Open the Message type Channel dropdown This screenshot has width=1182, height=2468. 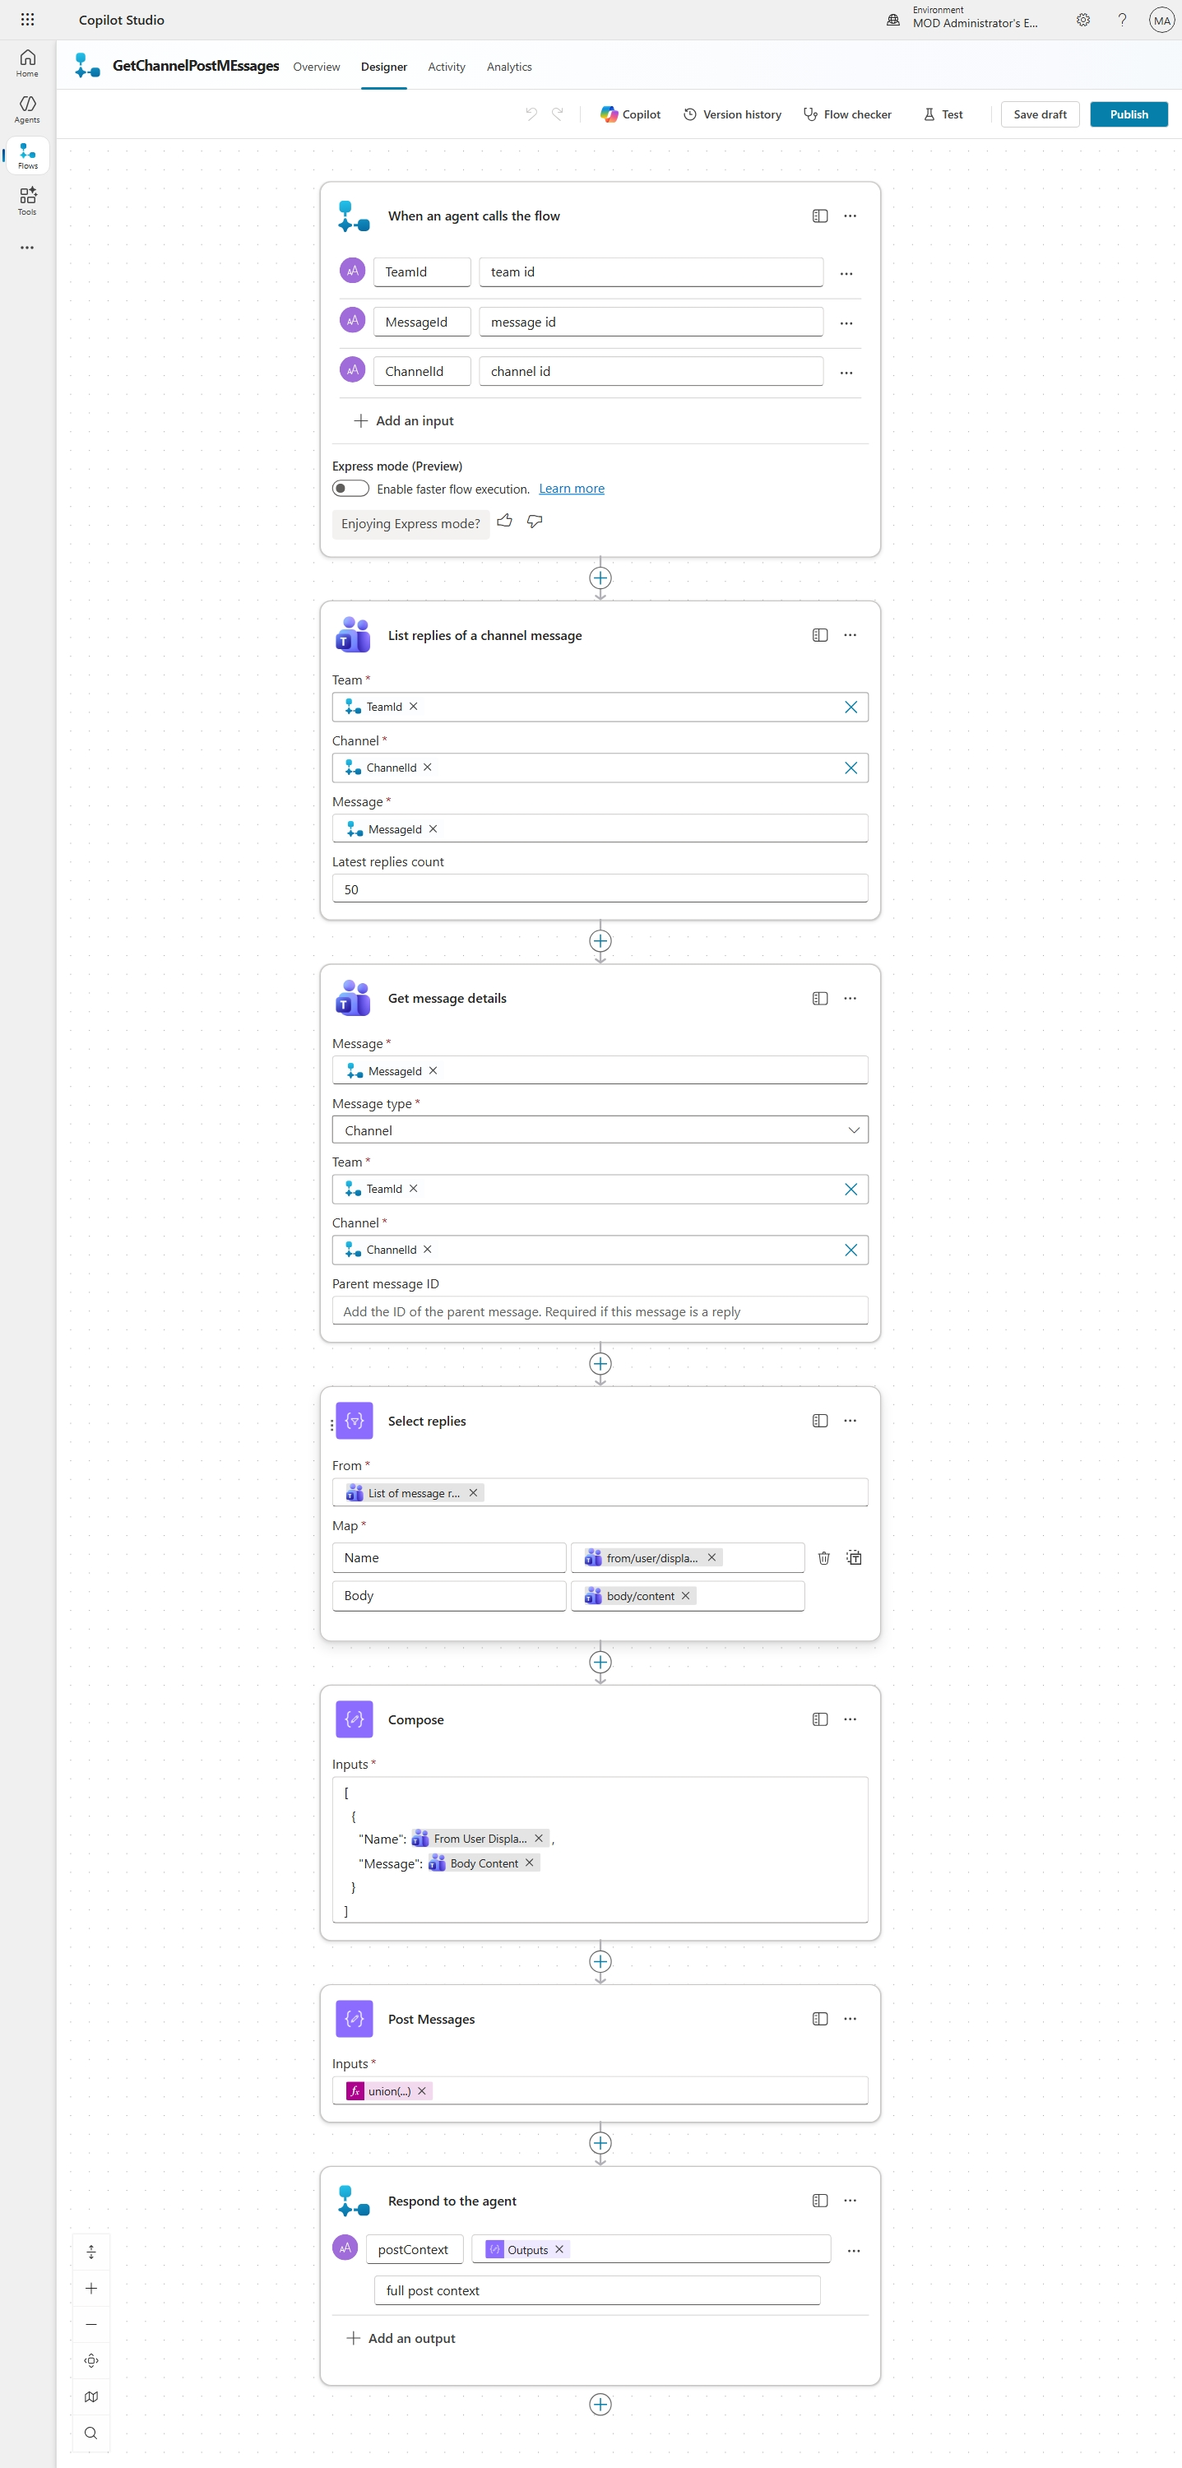[x=600, y=1130]
